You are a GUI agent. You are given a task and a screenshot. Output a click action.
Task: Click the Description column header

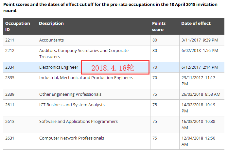coord(51,24)
